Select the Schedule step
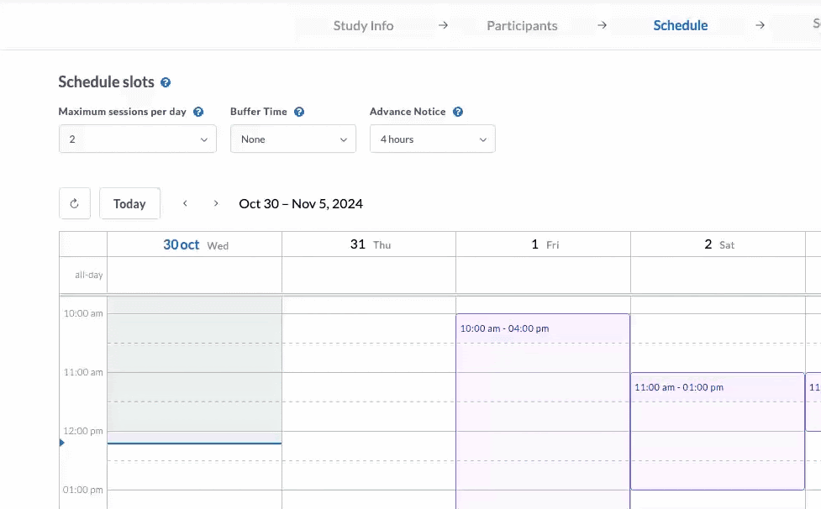 680,25
